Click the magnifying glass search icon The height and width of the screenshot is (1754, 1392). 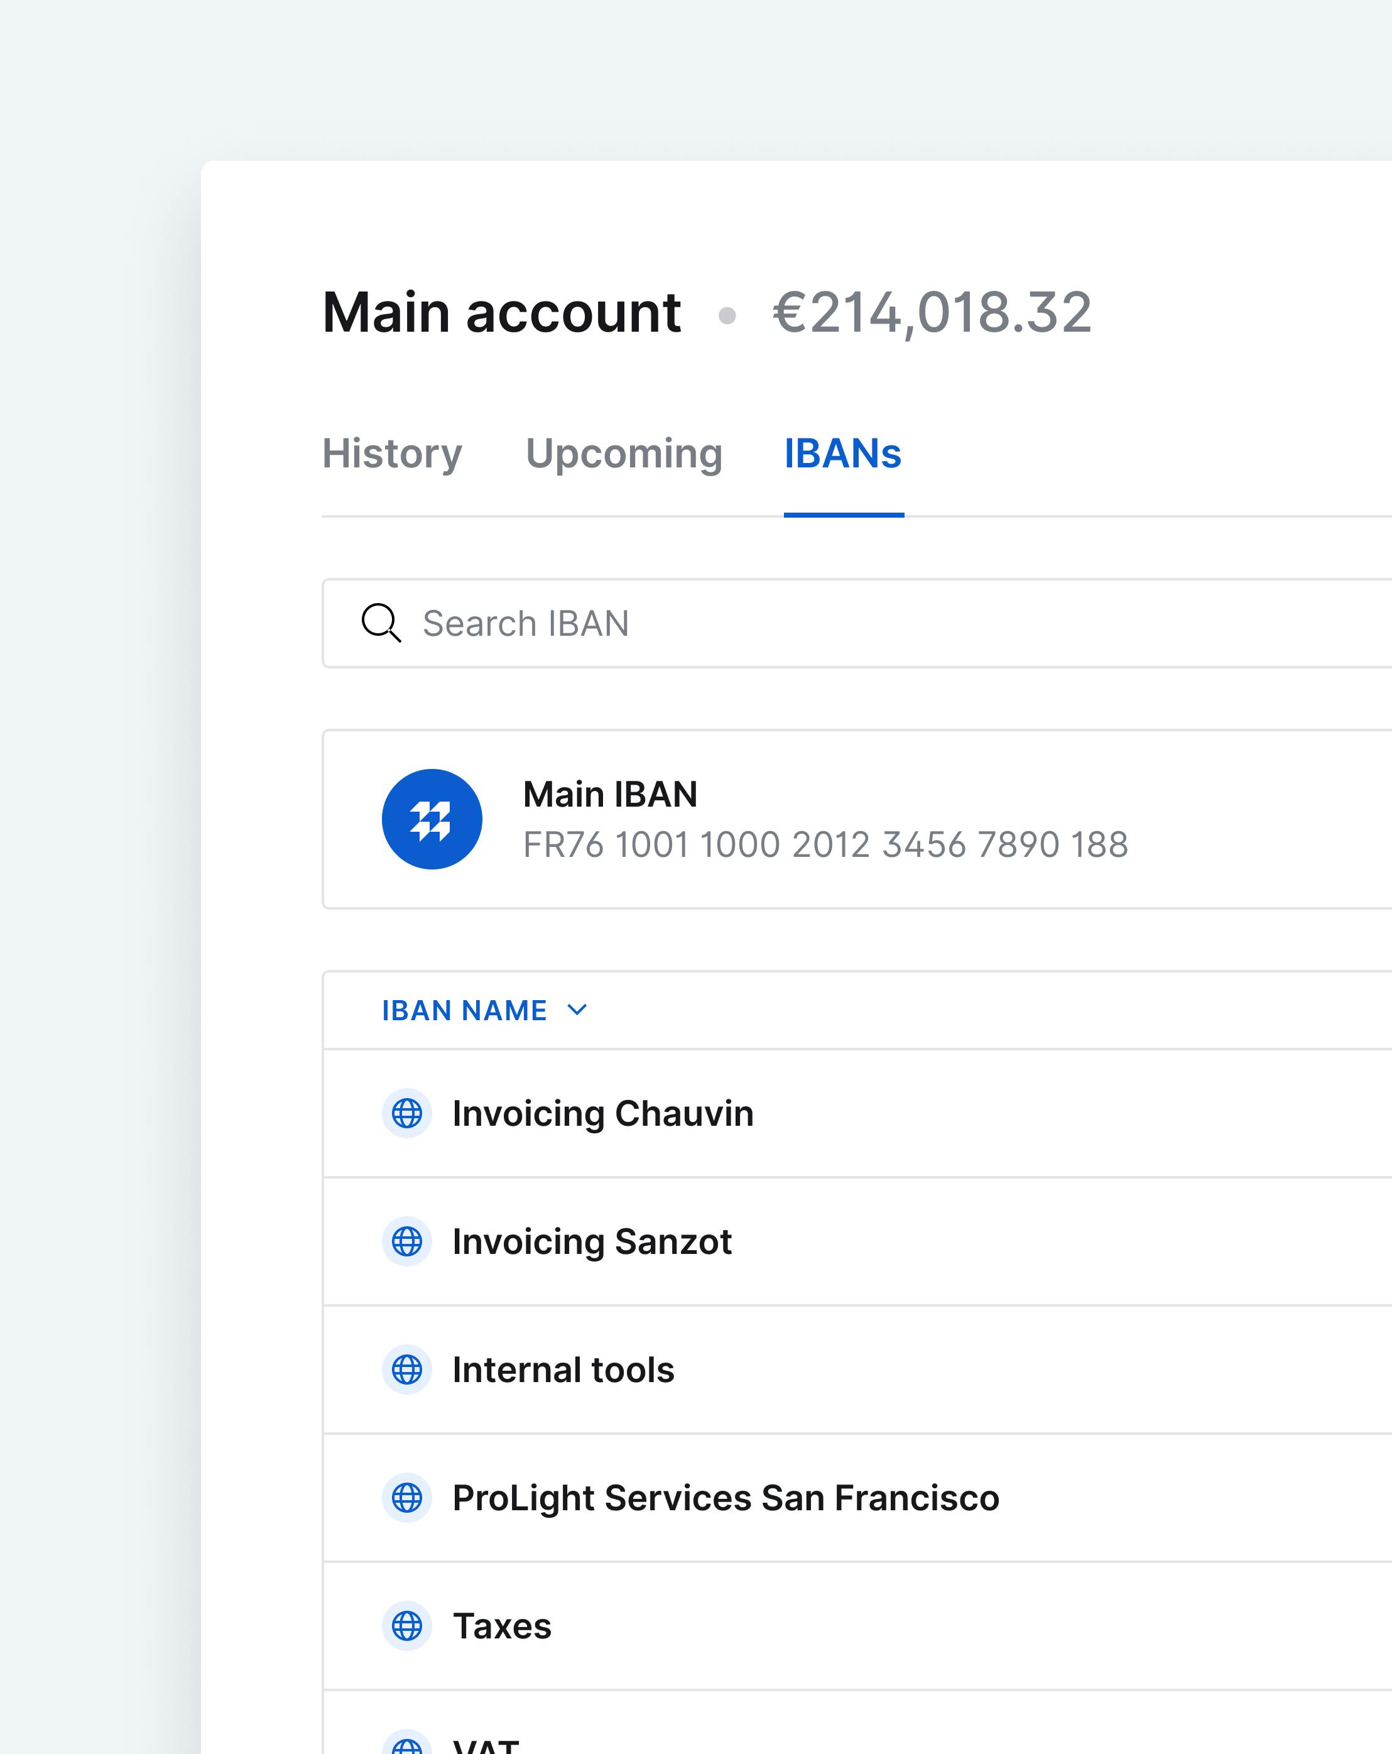[380, 623]
